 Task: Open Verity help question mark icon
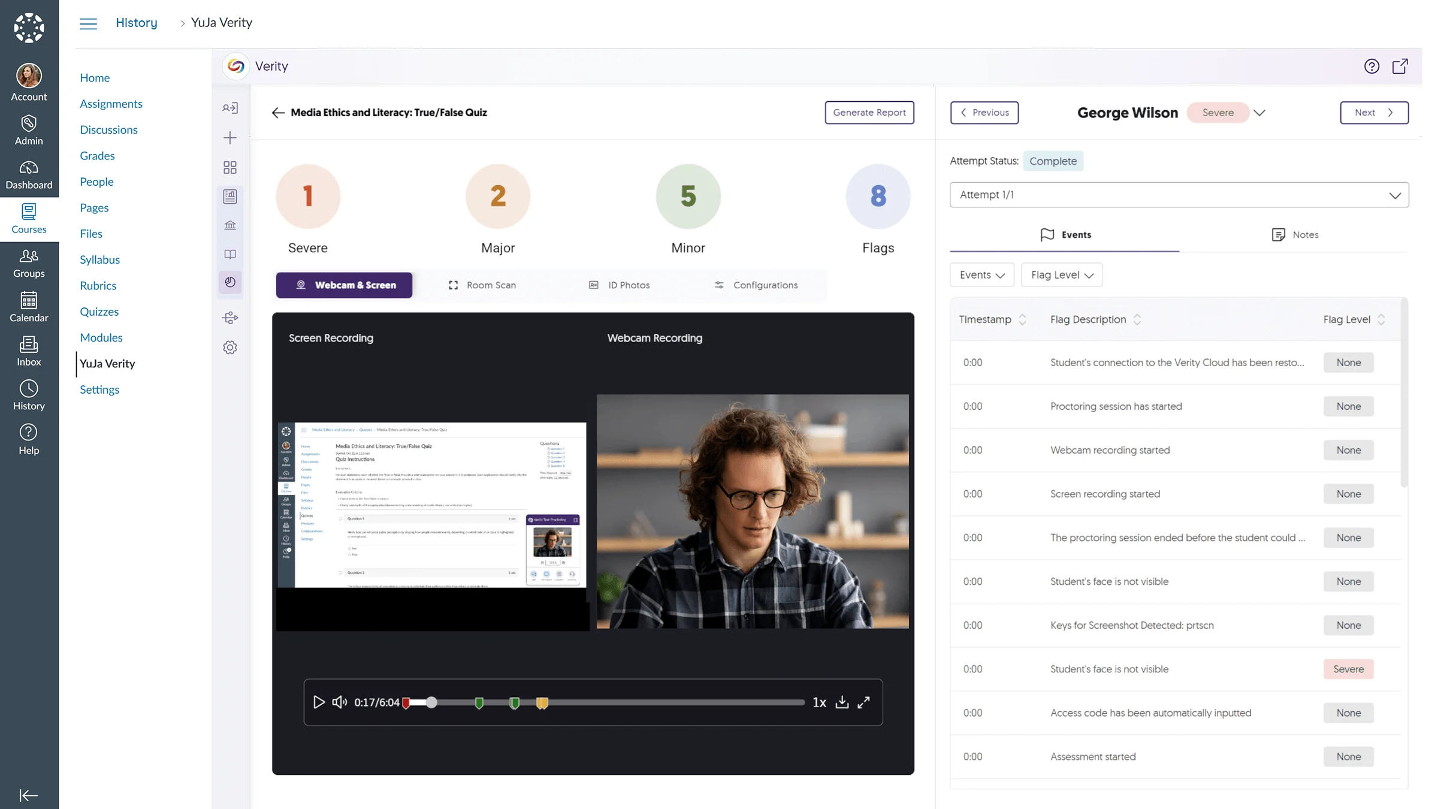pos(1371,66)
